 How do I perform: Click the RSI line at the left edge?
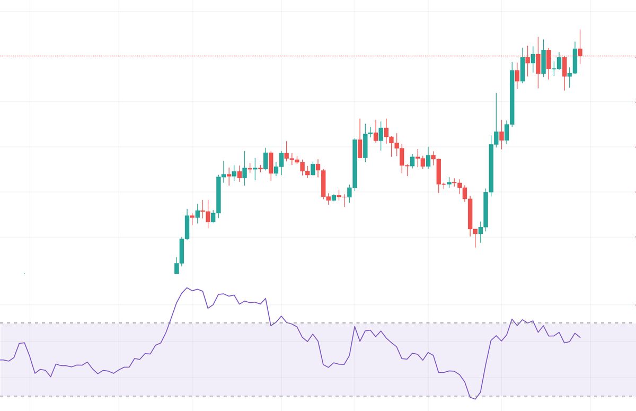(x=2, y=360)
